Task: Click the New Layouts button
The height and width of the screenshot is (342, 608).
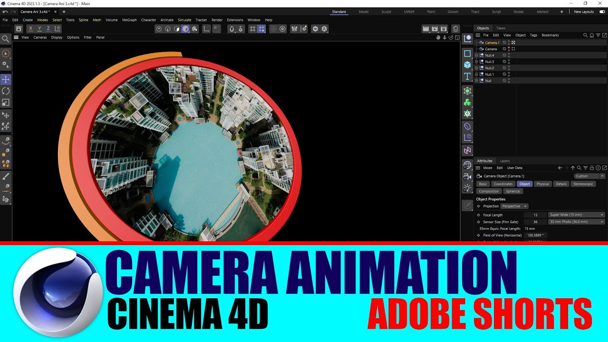Action: coord(584,11)
